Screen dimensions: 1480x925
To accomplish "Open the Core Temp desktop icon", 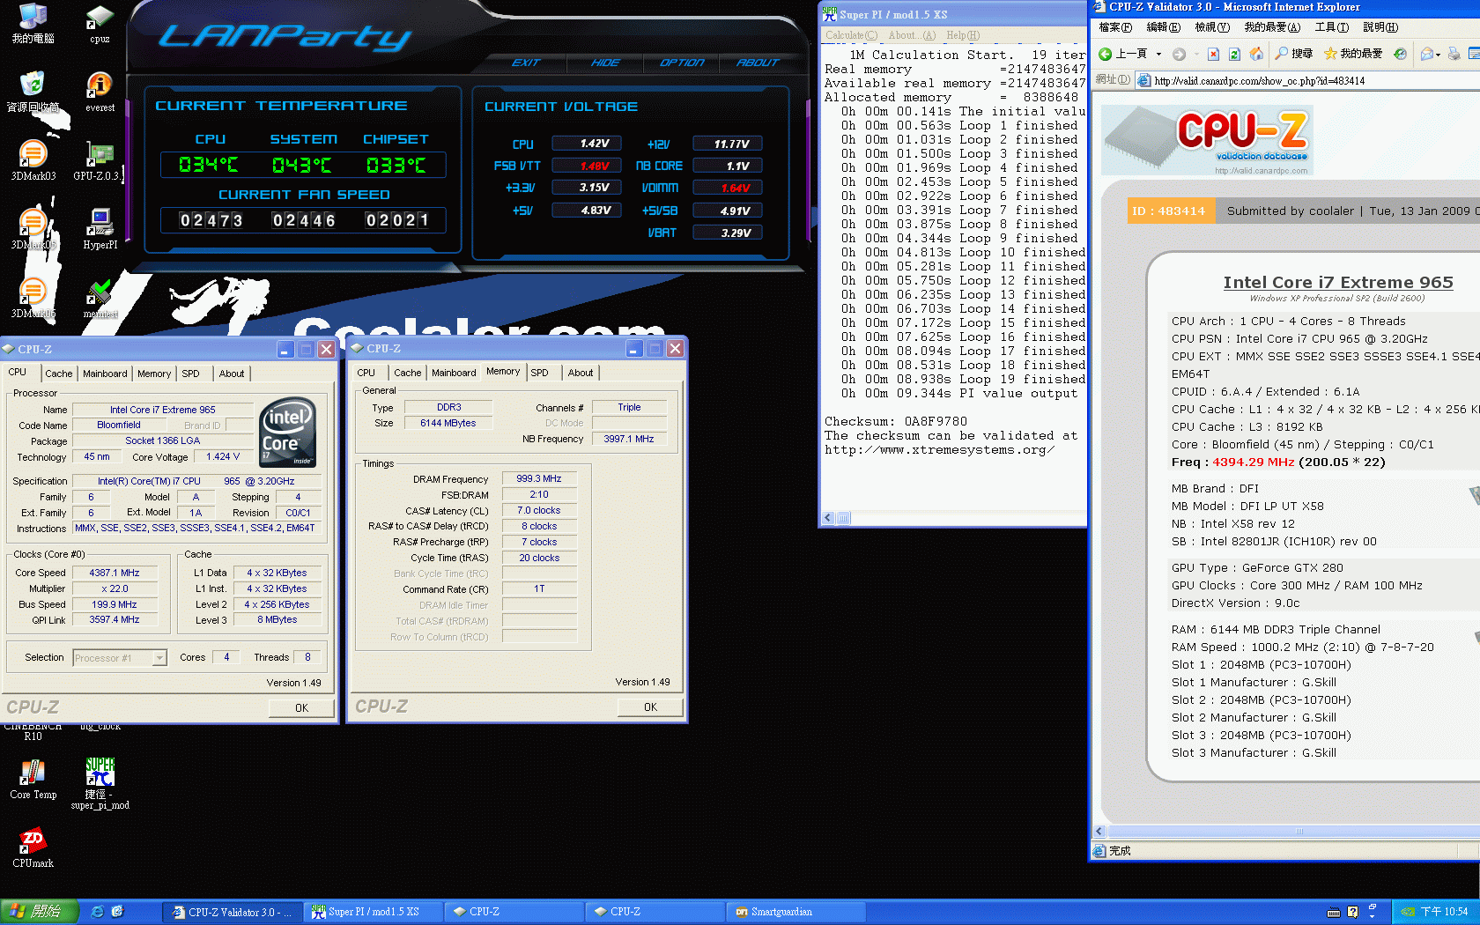I will 33,773.
